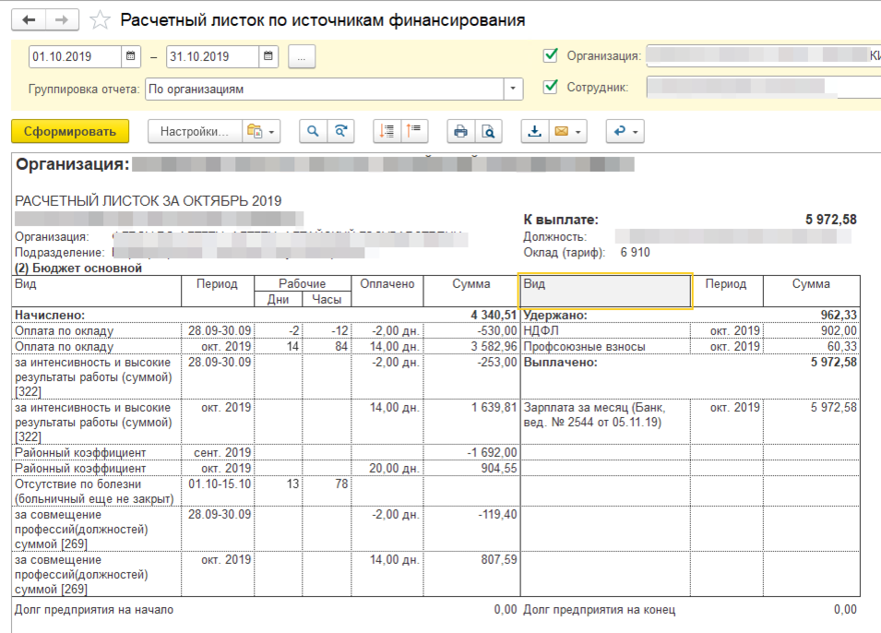Screen dimensions: 881x633
Task: Click the НДФЛ row label
Action: (x=542, y=330)
